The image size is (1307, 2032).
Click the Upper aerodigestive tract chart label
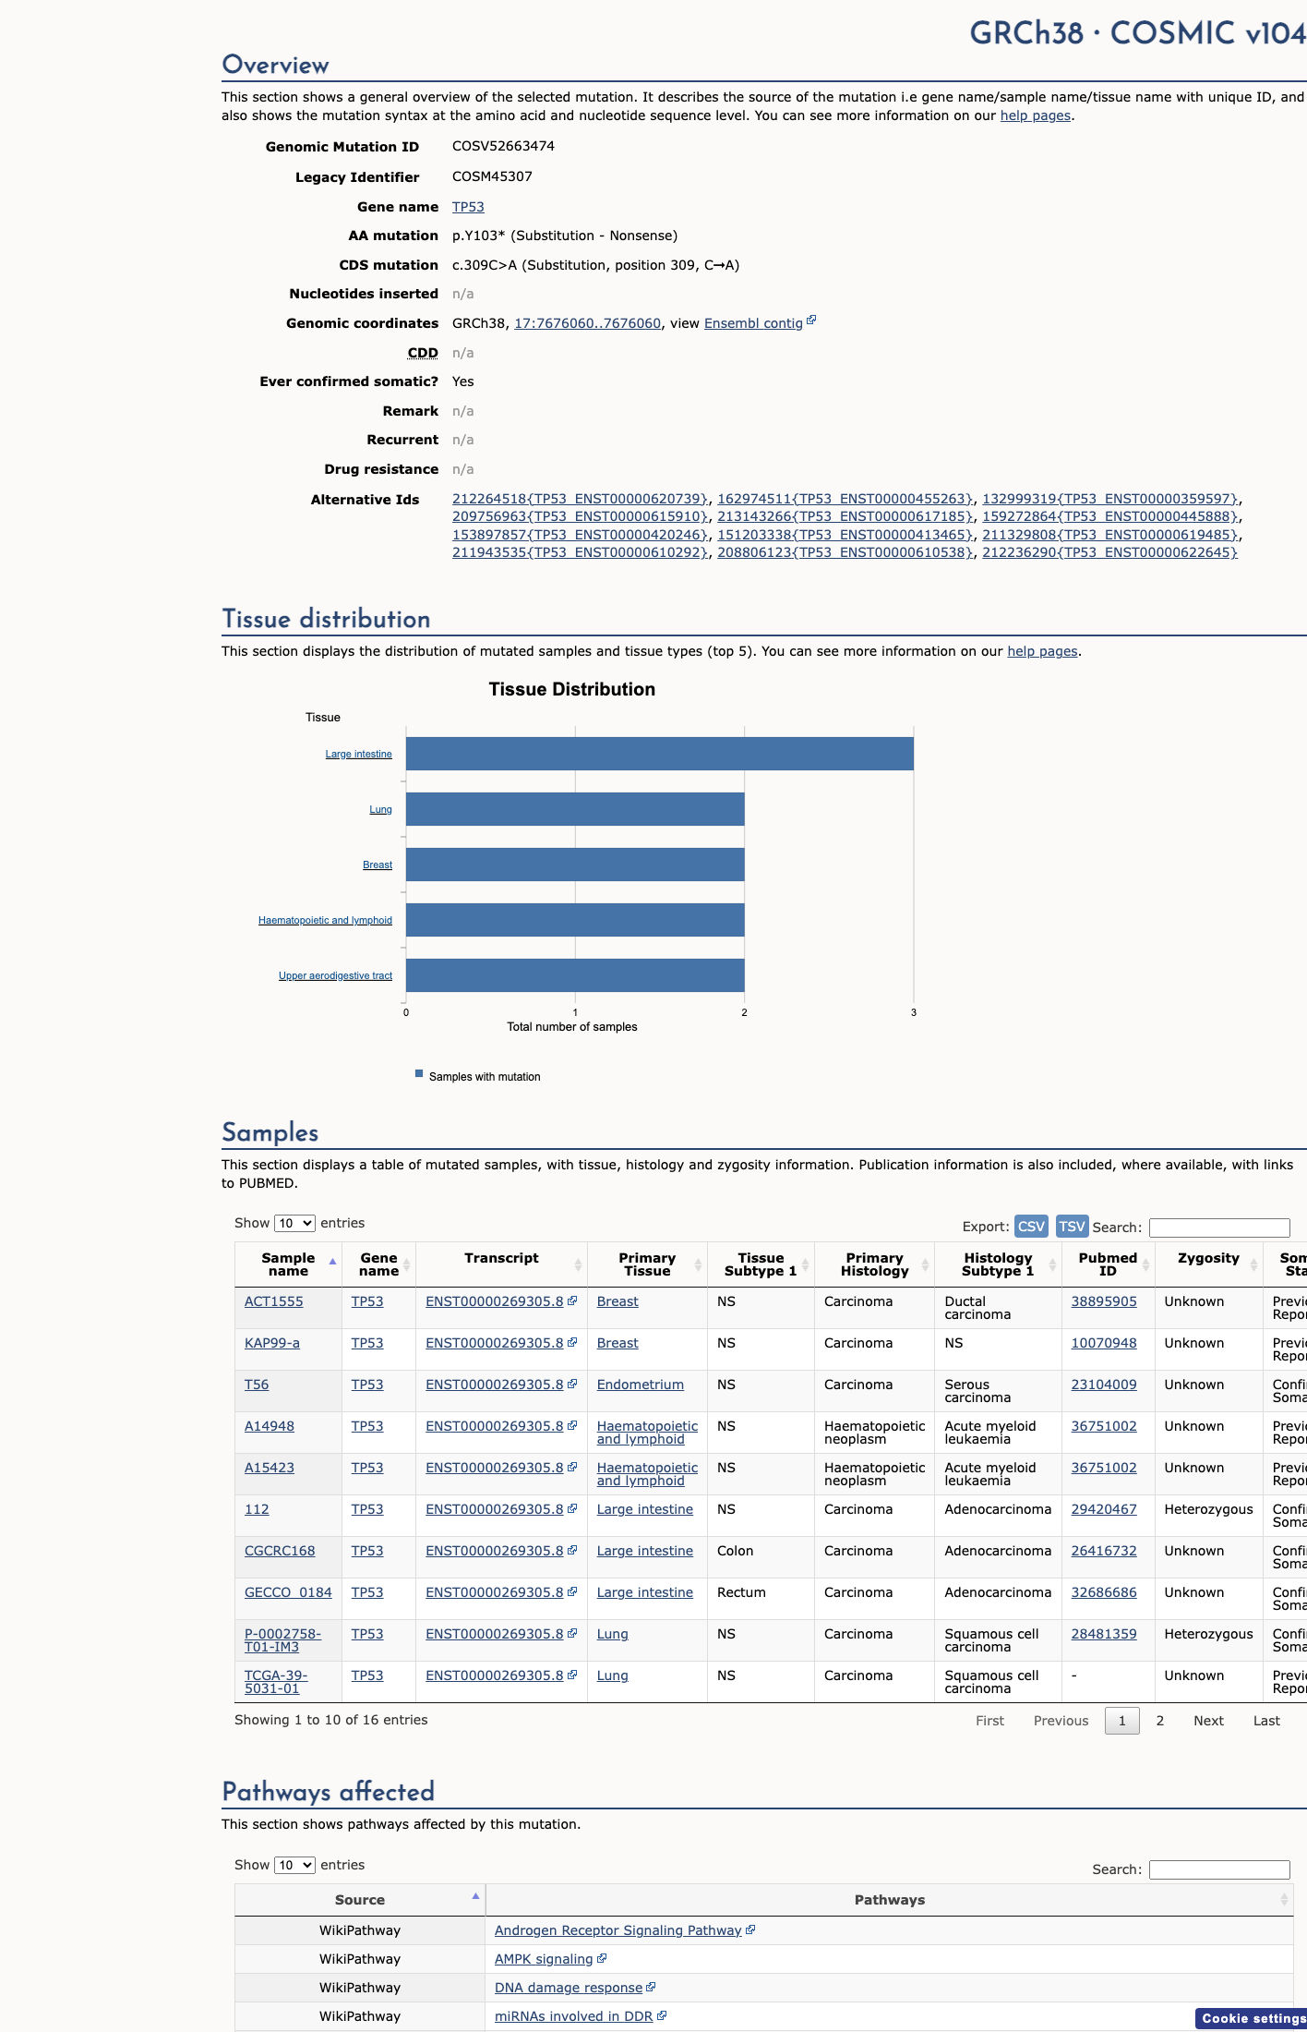click(x=335, y=976)
